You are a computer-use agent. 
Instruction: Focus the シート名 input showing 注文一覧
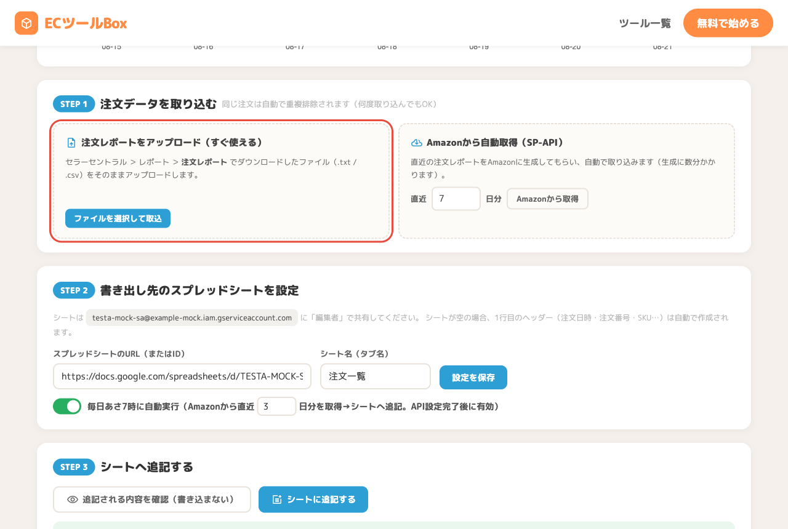click(376, 376)
